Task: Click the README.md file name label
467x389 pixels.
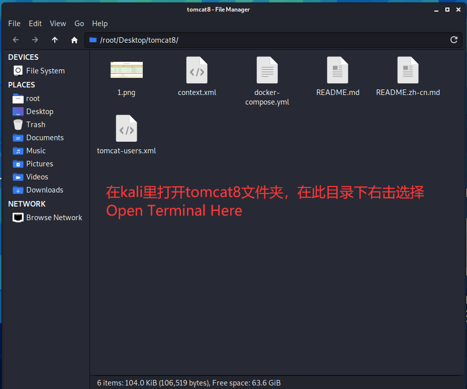Action: point(338,92)
